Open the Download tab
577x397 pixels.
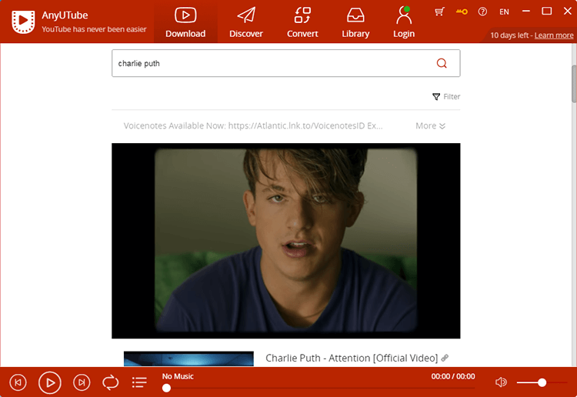pos(185,22)
